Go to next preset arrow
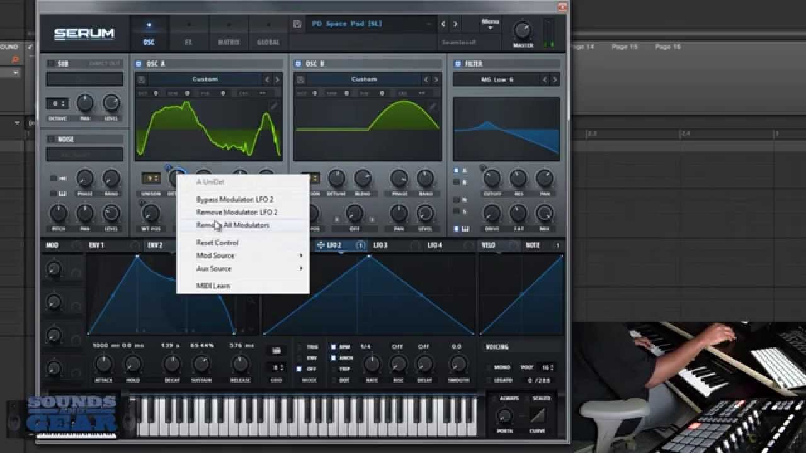This screenshot has height=453, width=806. pyautogui.click(x=455, y=24)
